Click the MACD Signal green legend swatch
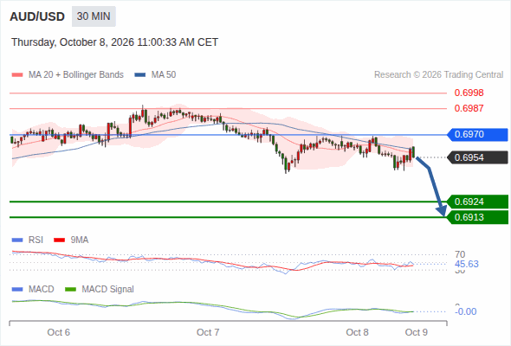This screenshot has height=346, width=511. 71,290
